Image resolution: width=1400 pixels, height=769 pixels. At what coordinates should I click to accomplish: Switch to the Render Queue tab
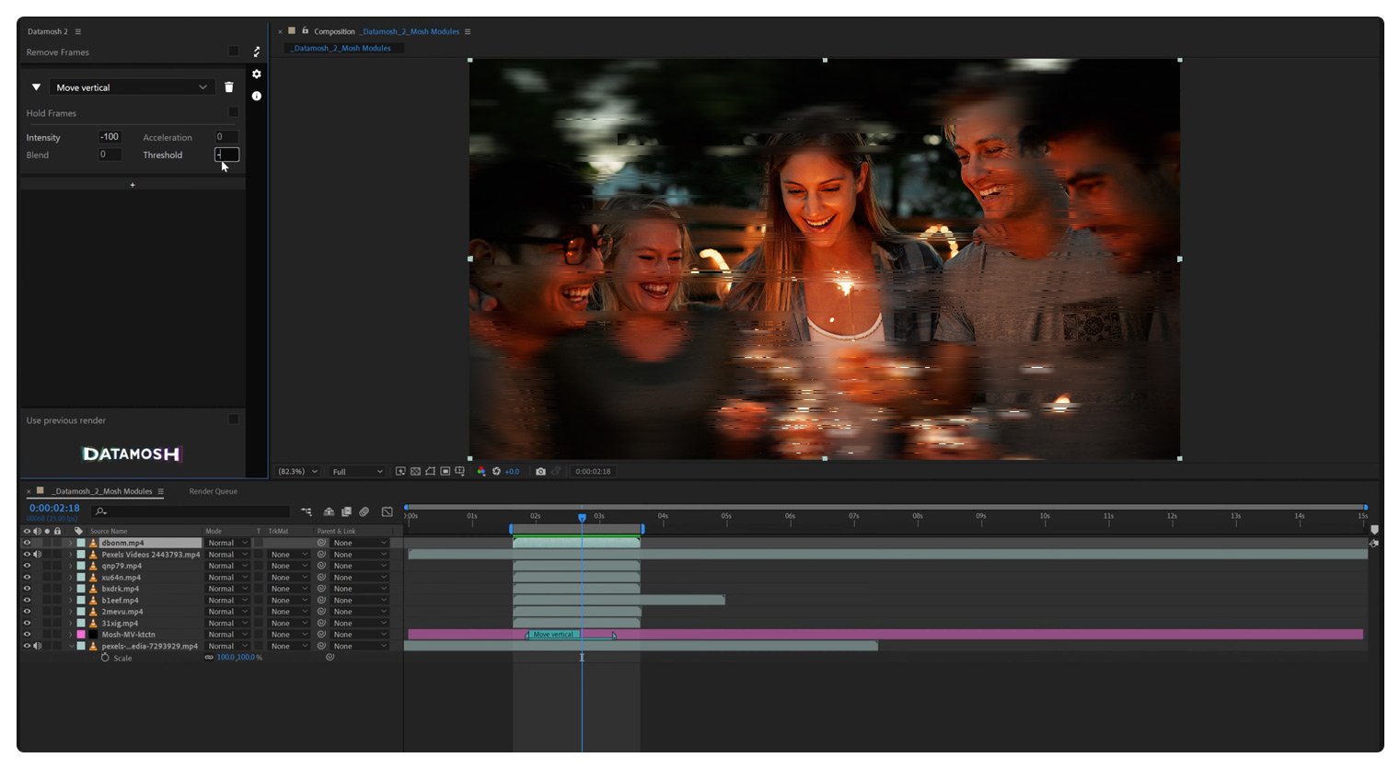213,491
